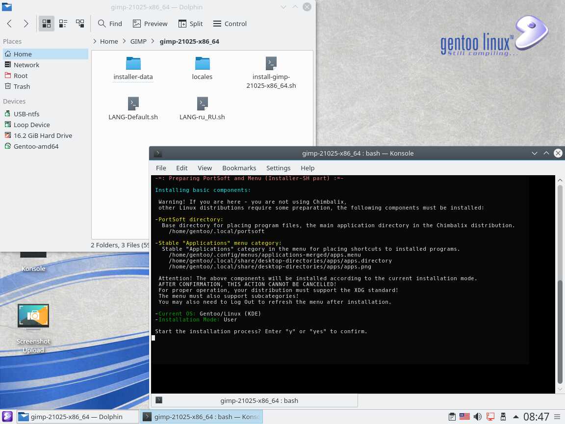Open KDE application launcher

pyautogui.click(x=7, y=417)
